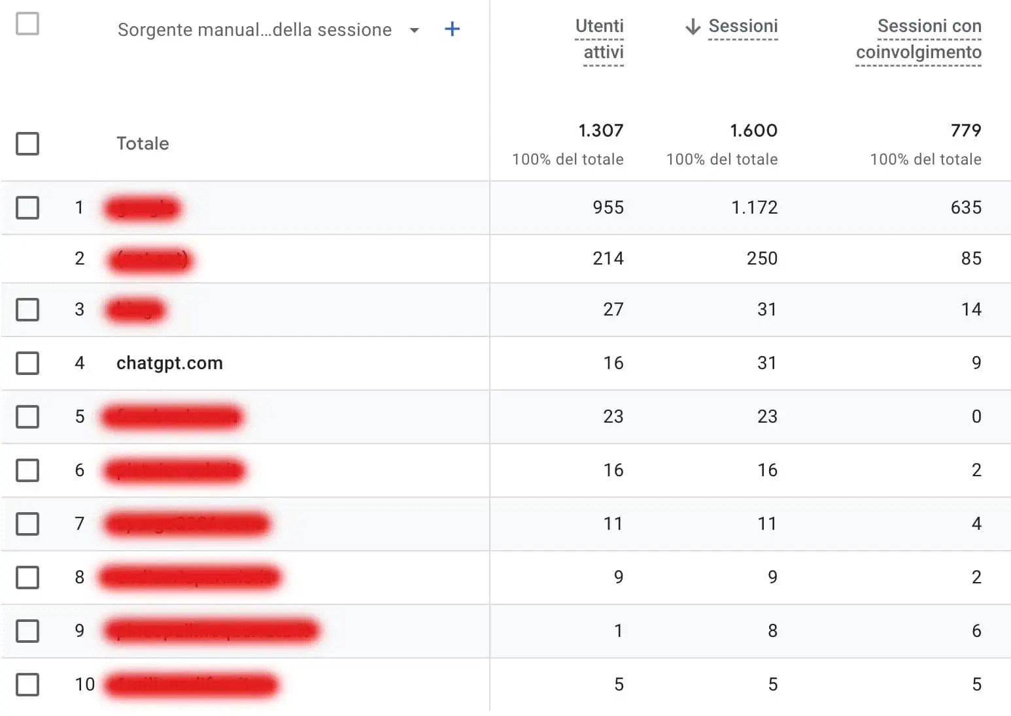Open the Sorgente manuale dimension dropdown
Viewport: 1011px width, 716px height.
414,30
